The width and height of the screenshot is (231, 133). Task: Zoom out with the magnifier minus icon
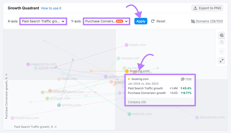pyautogui.click(x=221, y=42)
